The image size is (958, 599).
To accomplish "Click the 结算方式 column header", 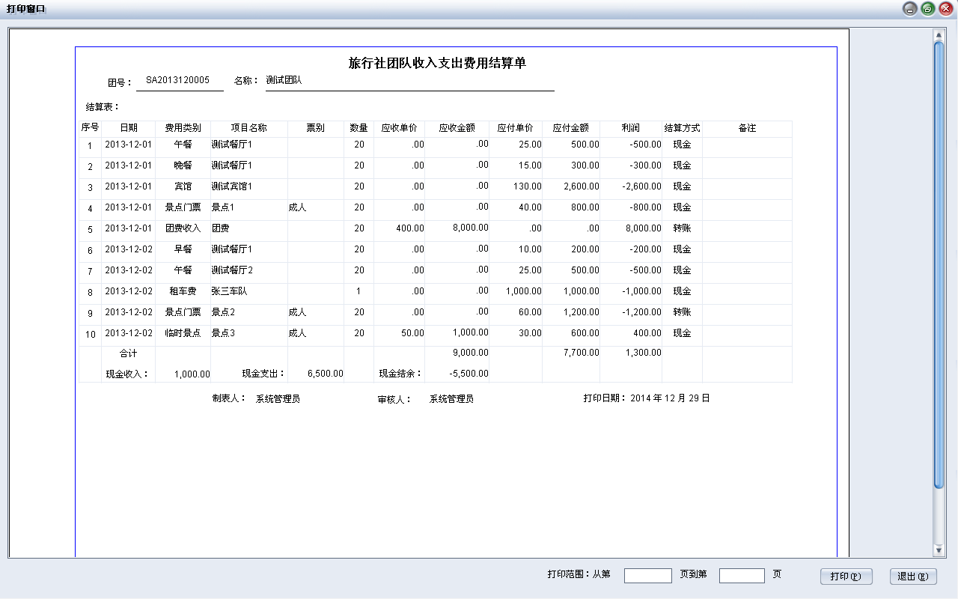I will coord(682,128).
